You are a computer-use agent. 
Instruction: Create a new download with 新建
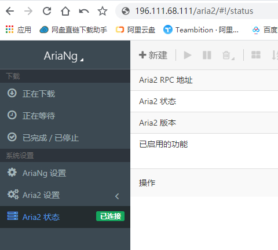tap(153, 55)
